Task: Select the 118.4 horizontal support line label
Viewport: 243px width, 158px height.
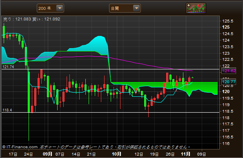Action: pyautogui.click(x=7, y=110)
